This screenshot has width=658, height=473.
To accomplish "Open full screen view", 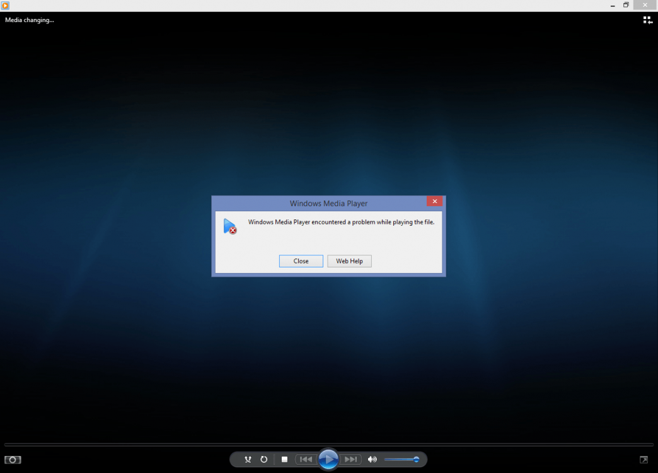I will click(x=644, y=460).
